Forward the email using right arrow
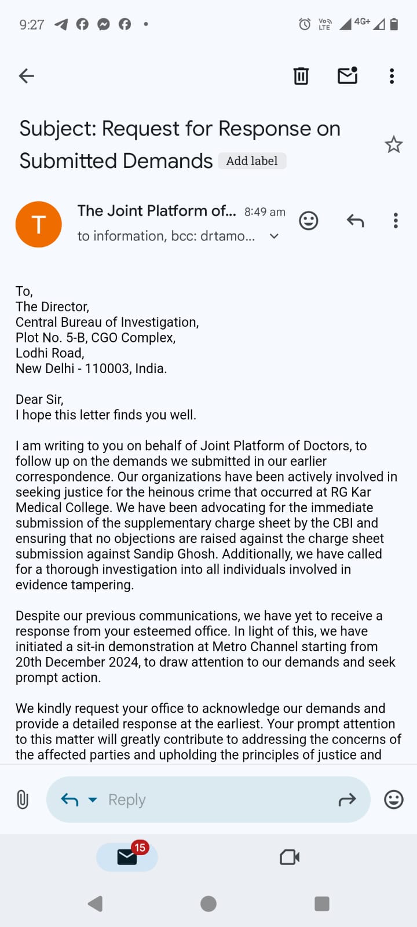The image size is (417, 927). tap(347, 800)
